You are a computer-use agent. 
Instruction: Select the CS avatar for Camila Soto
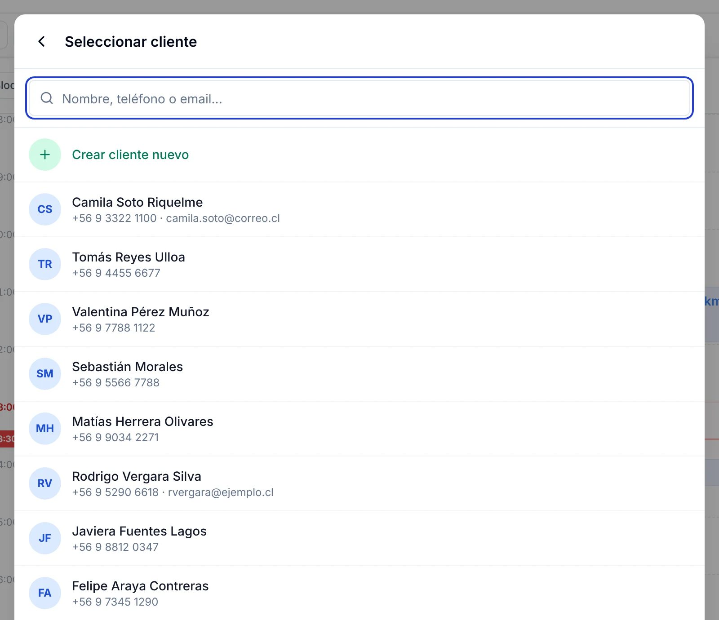[45, 209]
